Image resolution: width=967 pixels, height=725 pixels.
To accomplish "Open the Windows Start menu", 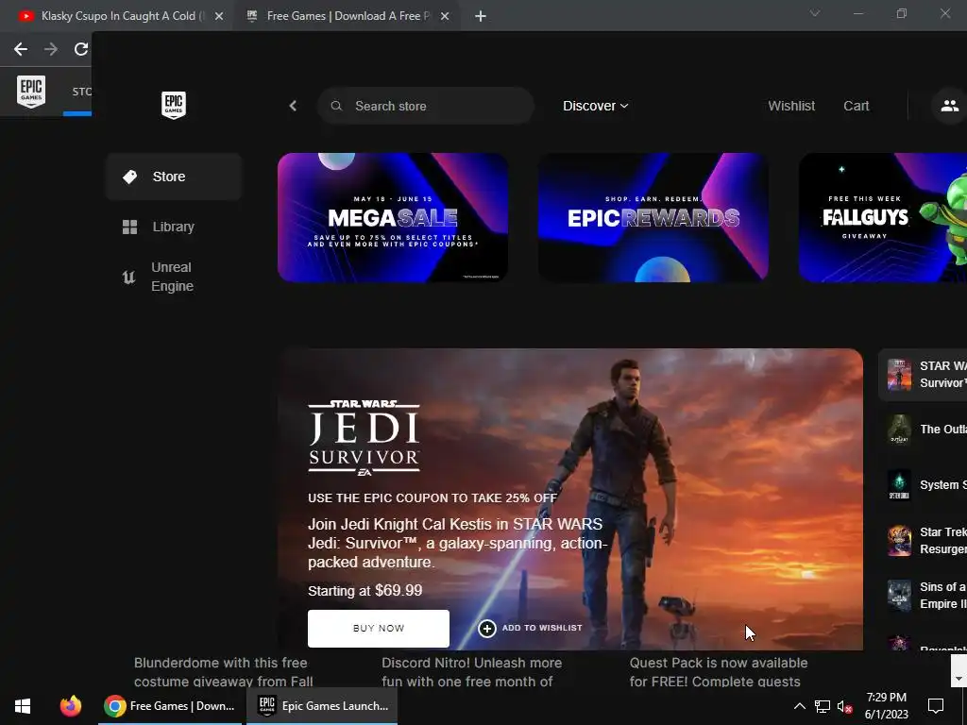I will pos(23,706).
